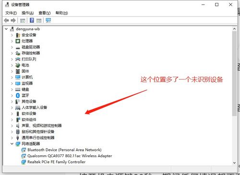This screenshot has width=240, height=175.
Task: Expand the 其他设备 (other devices) node
Action: coord(12,101)
